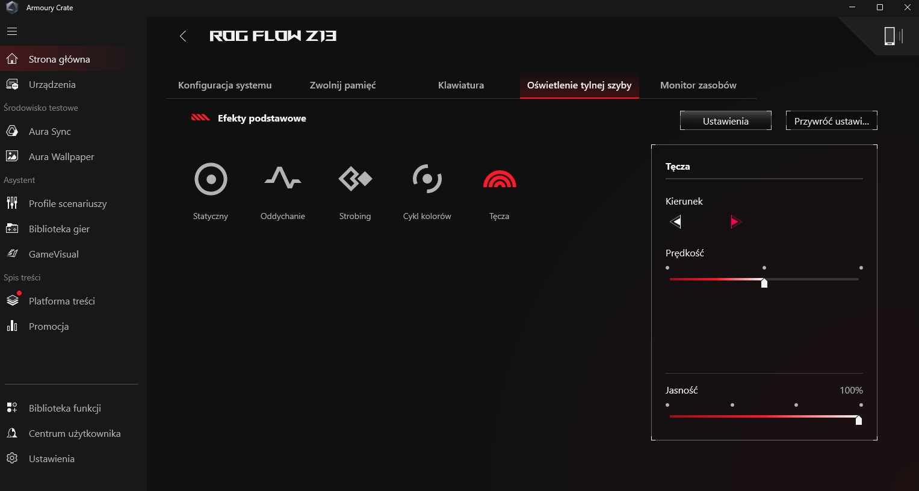Choose the Oddychanie breathing effect
The image size is (919, 491).
click(x=282, y=179)
